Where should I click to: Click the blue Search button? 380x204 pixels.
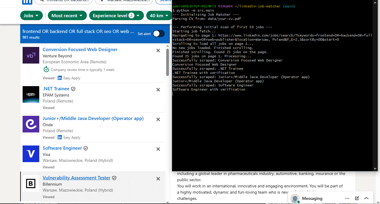[164, 1]
